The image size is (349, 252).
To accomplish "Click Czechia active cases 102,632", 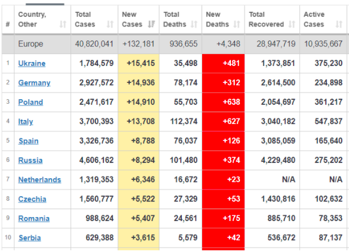I will coord(329,199).
